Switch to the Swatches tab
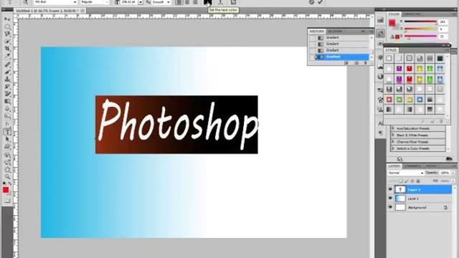 pos(412,14)
